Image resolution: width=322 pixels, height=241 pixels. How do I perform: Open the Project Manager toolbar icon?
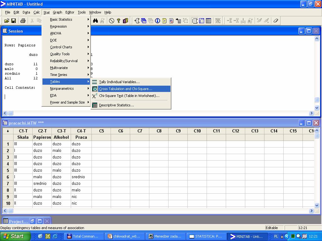[208, 21]
